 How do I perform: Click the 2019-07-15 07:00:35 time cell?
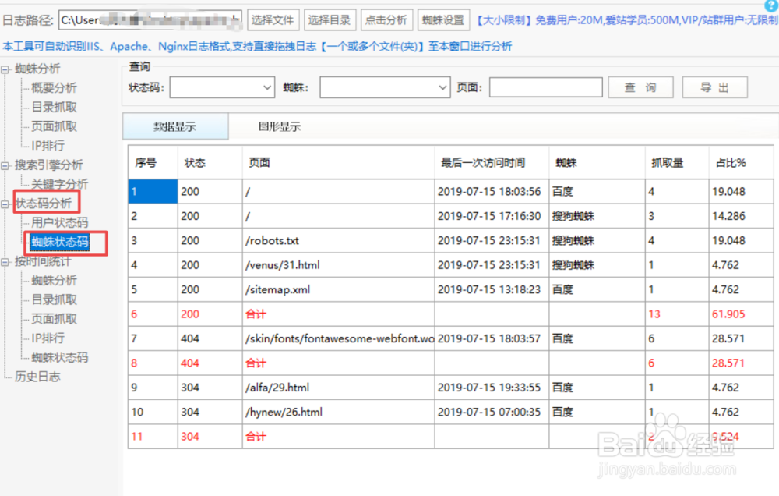coord(492,412)
